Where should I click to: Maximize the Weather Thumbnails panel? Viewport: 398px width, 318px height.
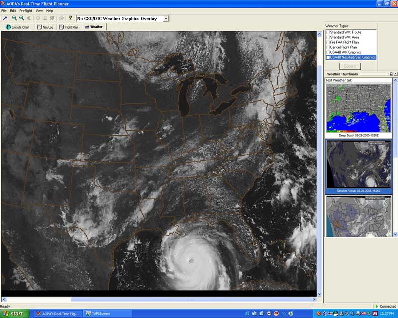[391, 74]
